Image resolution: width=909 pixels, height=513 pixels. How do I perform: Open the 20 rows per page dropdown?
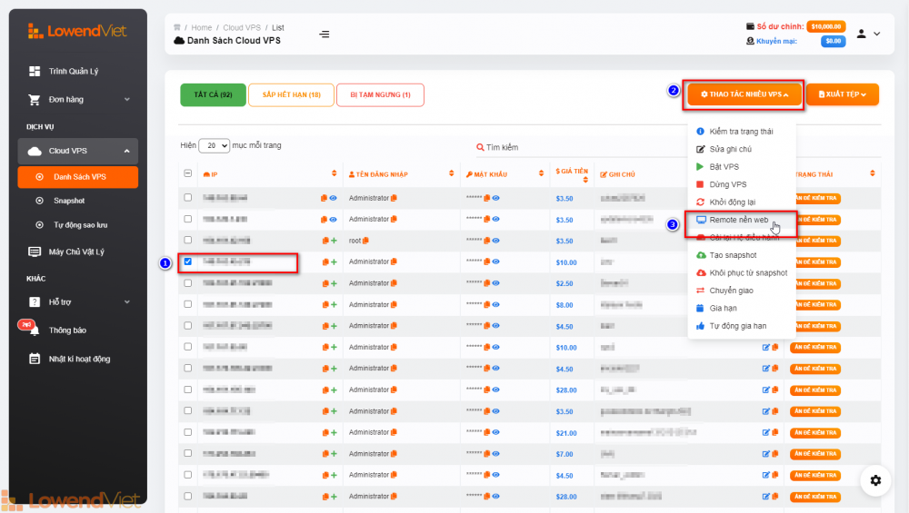(214, 145)
